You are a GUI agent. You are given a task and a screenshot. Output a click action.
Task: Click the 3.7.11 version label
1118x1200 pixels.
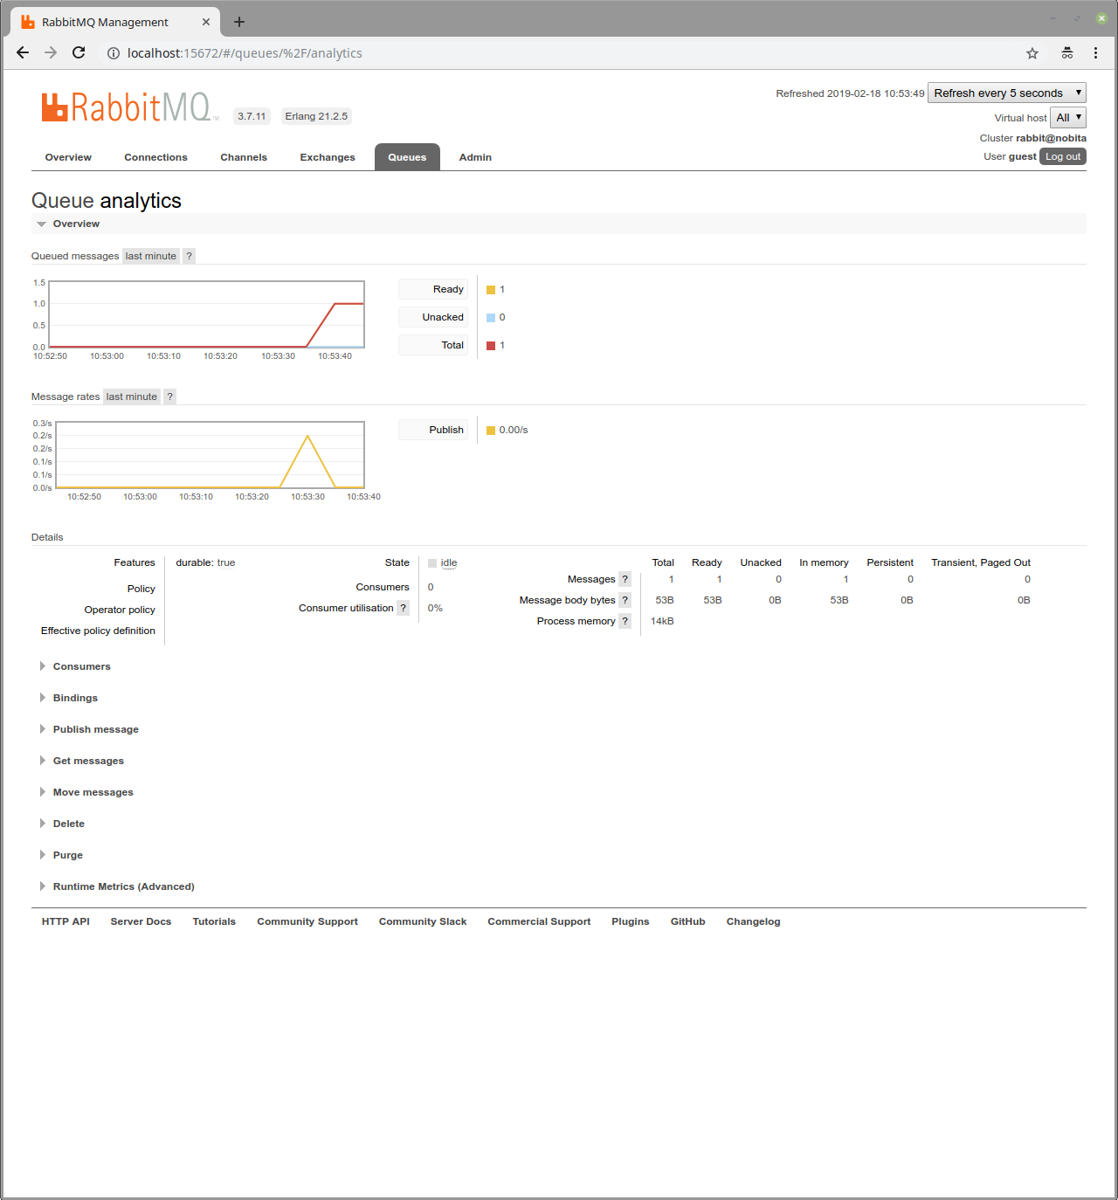coord(252,116)
